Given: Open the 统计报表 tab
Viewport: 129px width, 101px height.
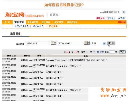Looking at the screenshot, I should click(46, 22).
